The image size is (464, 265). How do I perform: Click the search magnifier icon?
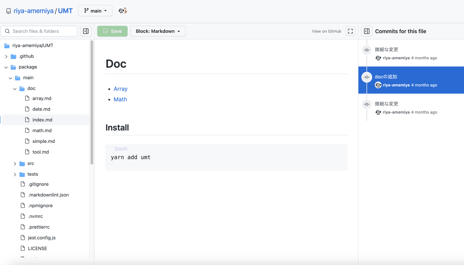[7, 31]
